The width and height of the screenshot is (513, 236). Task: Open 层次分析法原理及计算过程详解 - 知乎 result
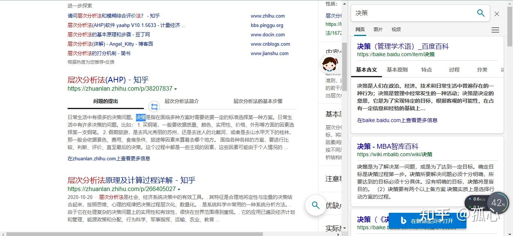(x=131, y=180)
